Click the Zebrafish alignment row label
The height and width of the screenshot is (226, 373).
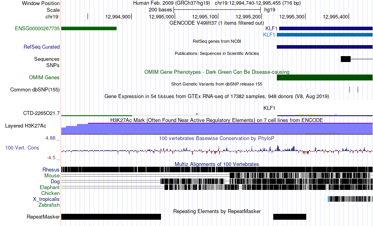[49, 205]
